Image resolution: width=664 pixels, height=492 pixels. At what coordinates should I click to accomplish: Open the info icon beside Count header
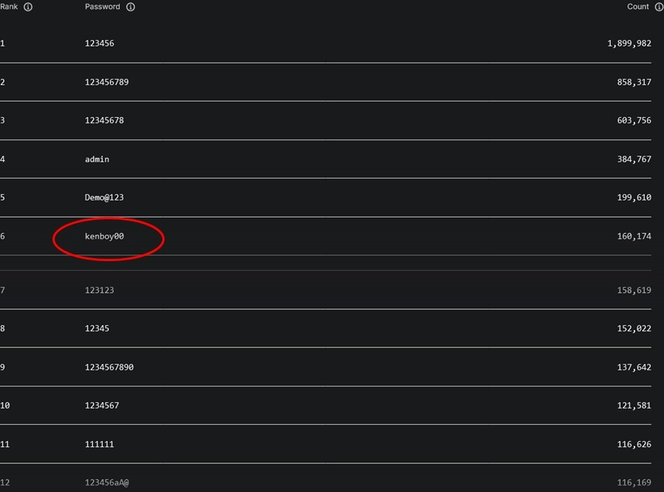pyautogui.click(x=659, y=7)
